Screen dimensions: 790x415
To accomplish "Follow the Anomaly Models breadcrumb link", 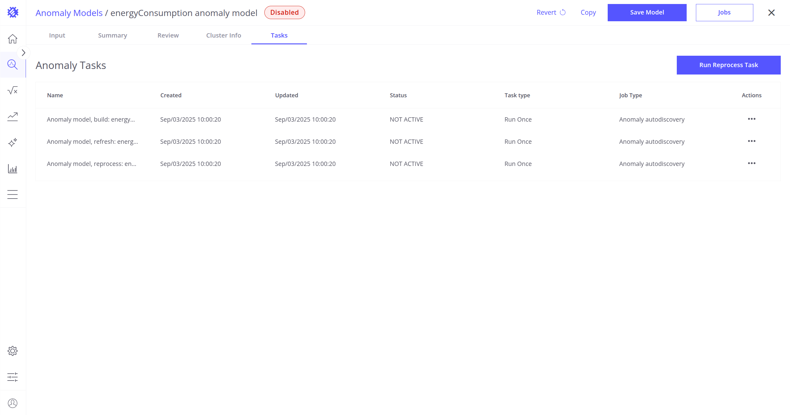I will (69, 13).
